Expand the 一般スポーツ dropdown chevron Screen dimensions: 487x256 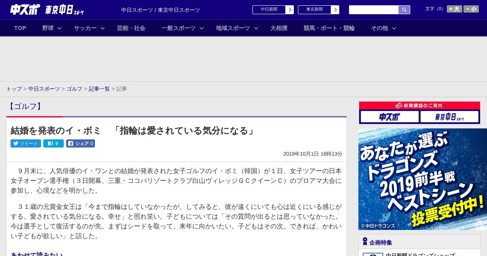pyautogui.click(x=201, y=28)
